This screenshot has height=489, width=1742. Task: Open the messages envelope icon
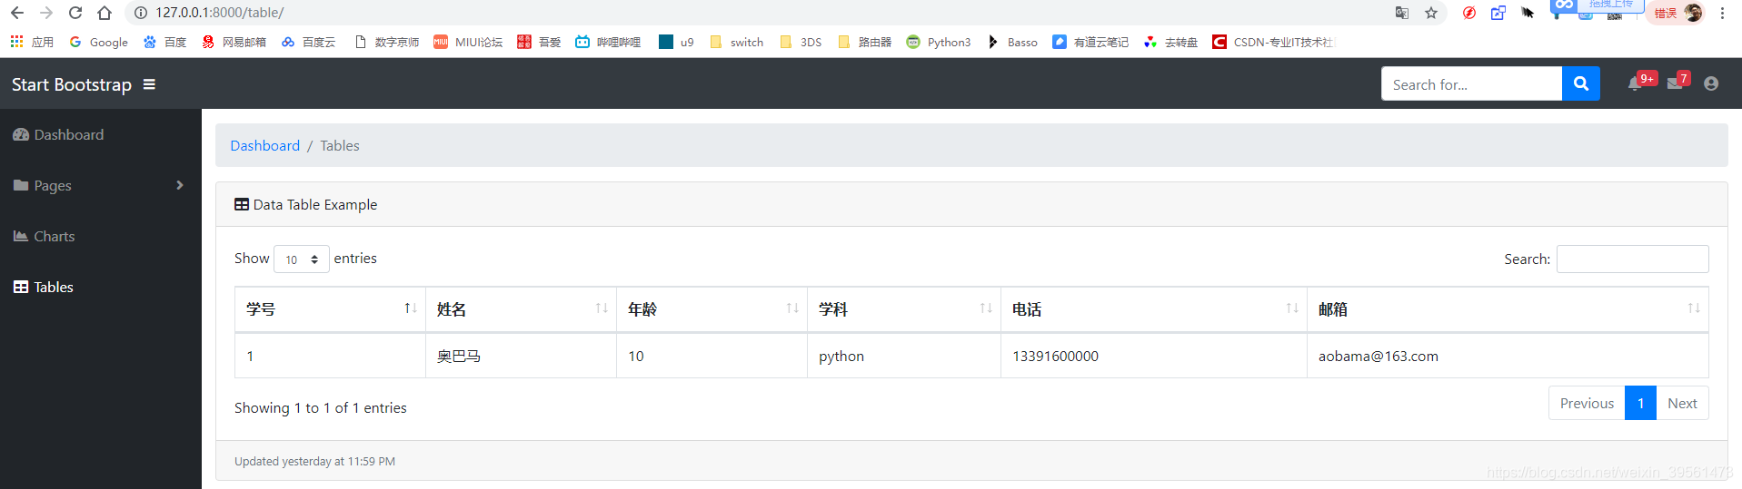1675,83
